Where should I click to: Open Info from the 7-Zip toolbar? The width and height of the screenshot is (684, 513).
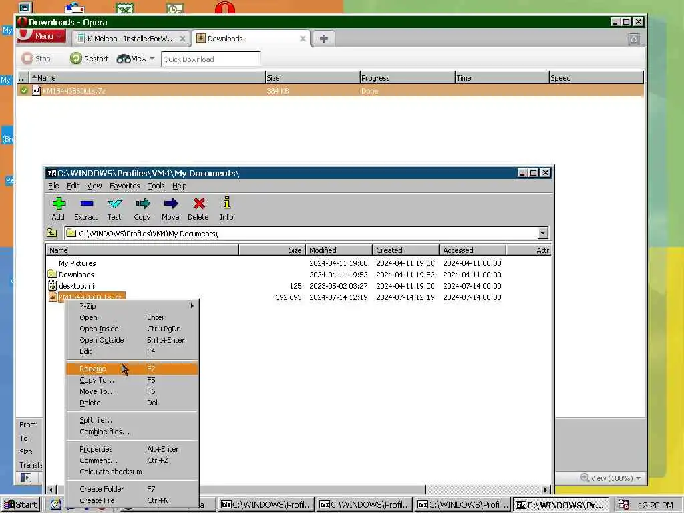226,209
